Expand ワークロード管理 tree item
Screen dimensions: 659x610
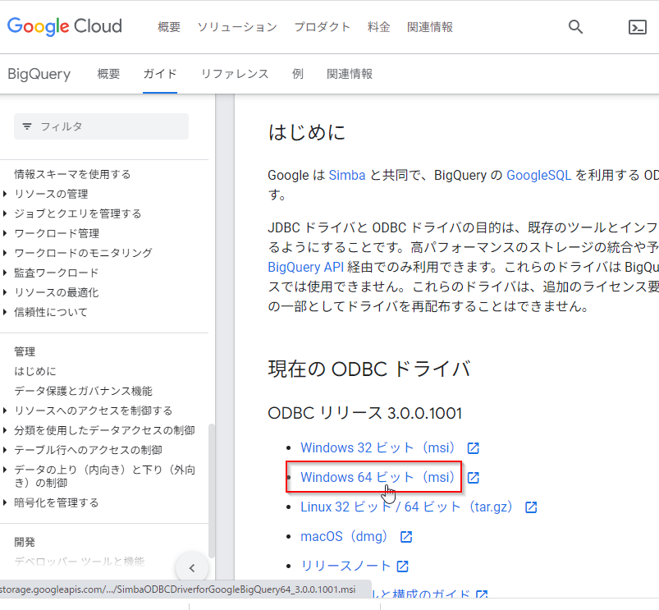tap(5, 233)
